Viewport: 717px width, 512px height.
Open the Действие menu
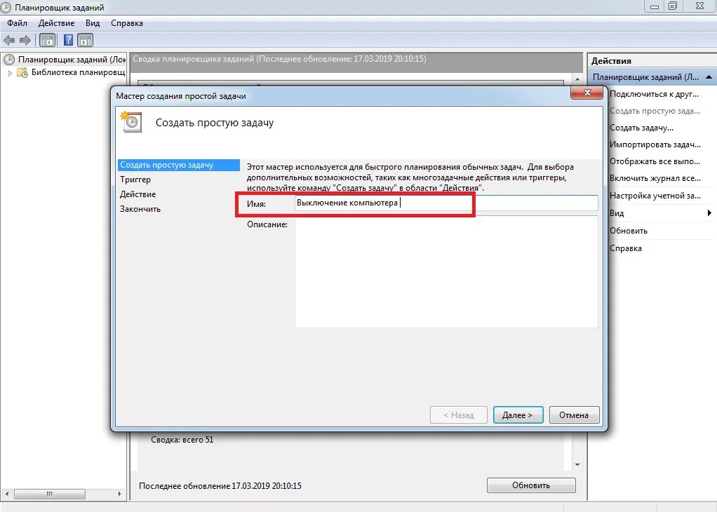click(x=56, y=23)
